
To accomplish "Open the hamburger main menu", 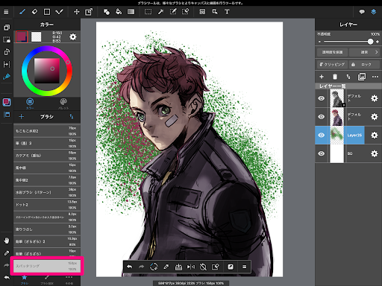I will coord(6,12).
